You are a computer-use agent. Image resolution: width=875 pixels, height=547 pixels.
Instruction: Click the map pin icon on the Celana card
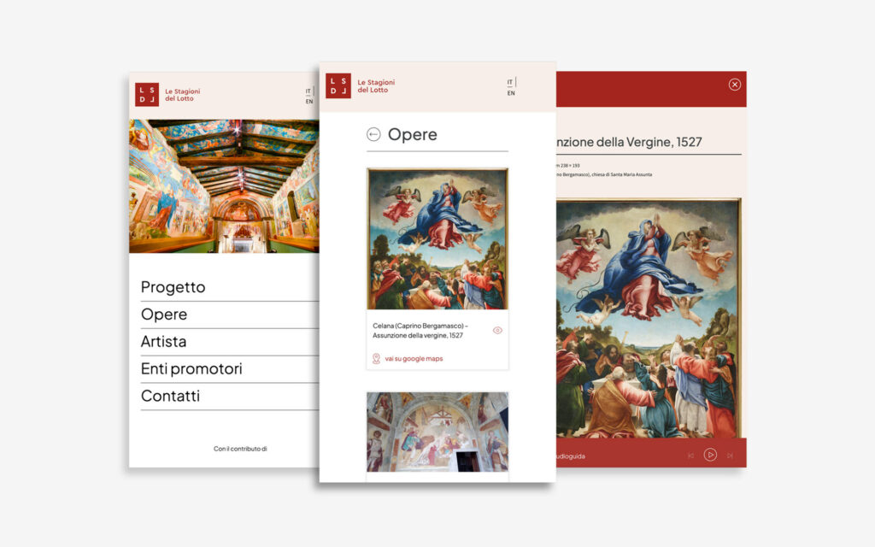[x=376, y=358]
